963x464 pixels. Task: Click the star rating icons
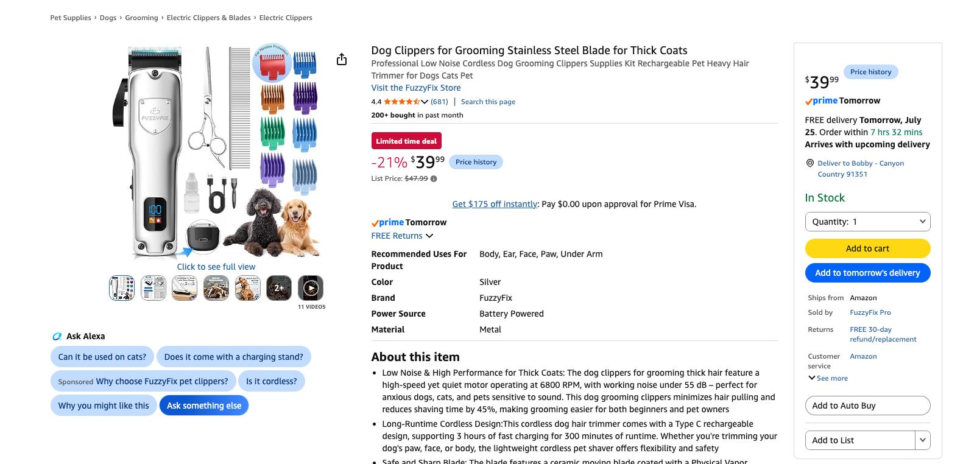click(401, 102)
